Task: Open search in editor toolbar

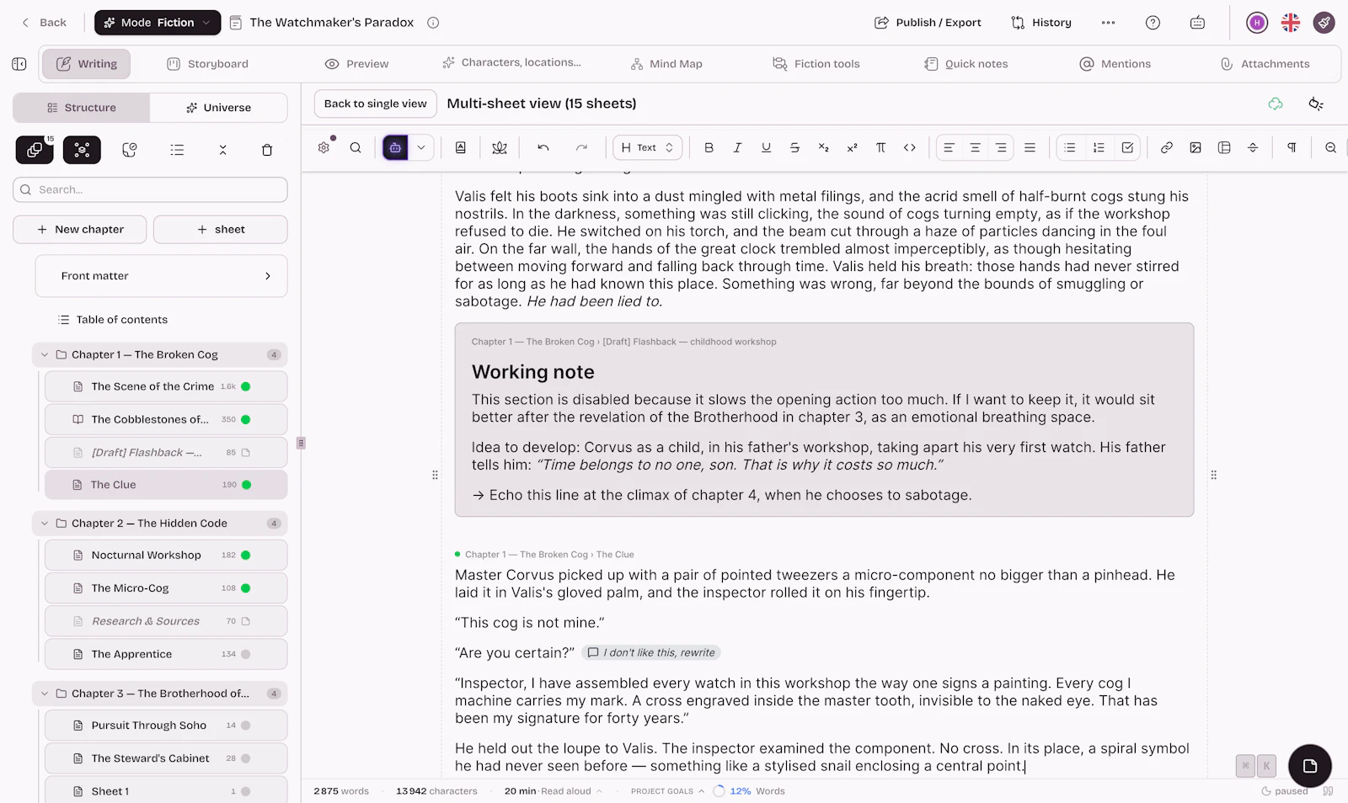Action: pyautogui.click(x=356, y=147)
